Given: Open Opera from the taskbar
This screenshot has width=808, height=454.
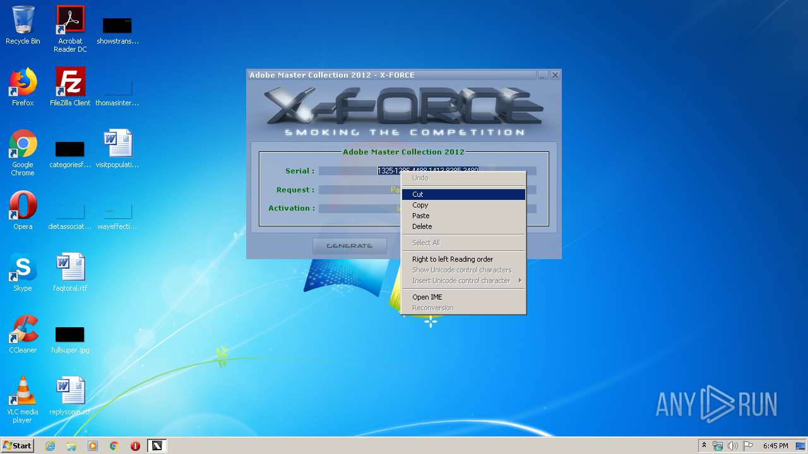Looking at the screenshot, I should click(135, 446).
